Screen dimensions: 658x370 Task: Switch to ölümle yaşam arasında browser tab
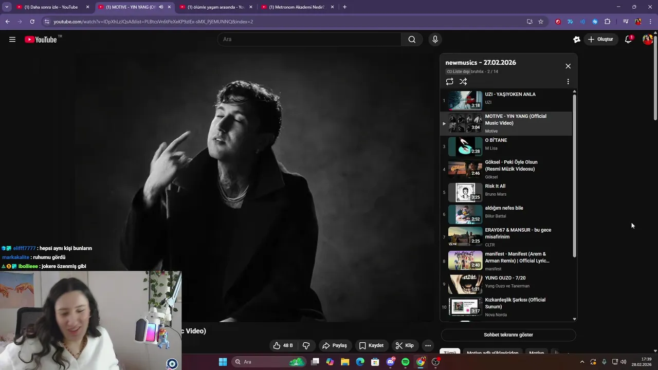point(215,7)
